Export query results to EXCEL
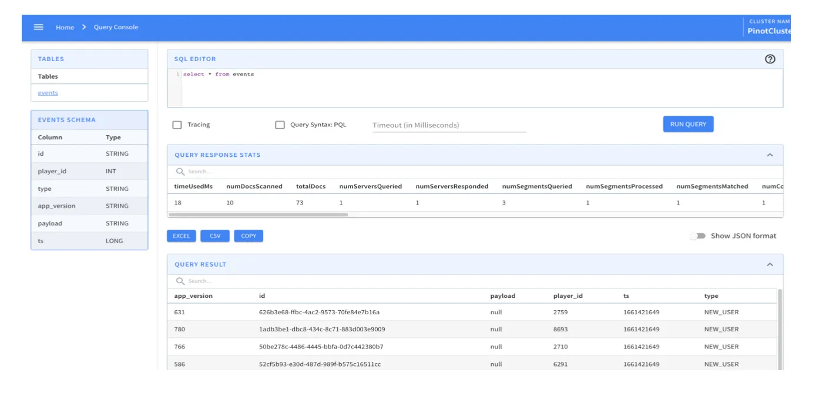This screenshot has width=819, height=396. [181, 235]
